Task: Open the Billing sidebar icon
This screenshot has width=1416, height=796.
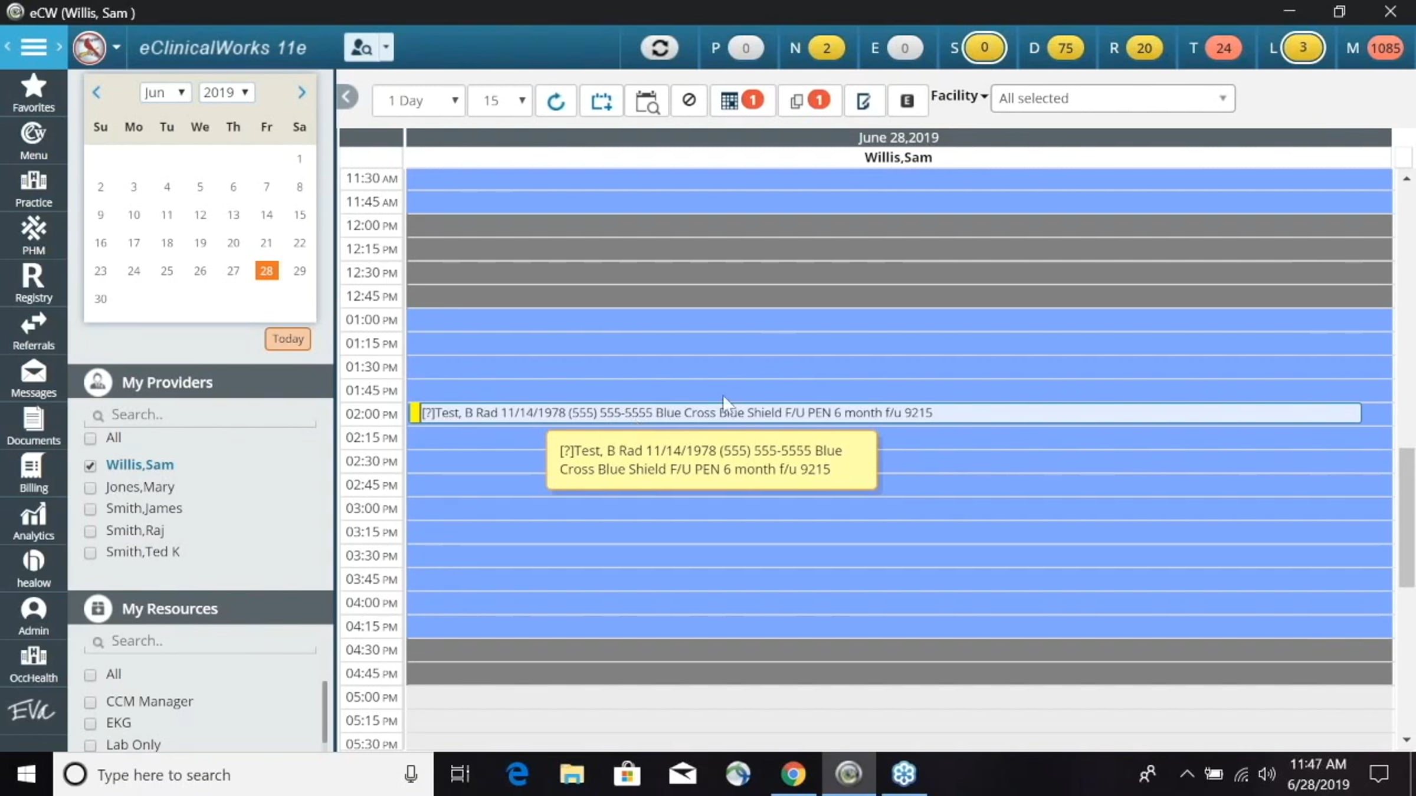Action: click(x=34, y=473)
